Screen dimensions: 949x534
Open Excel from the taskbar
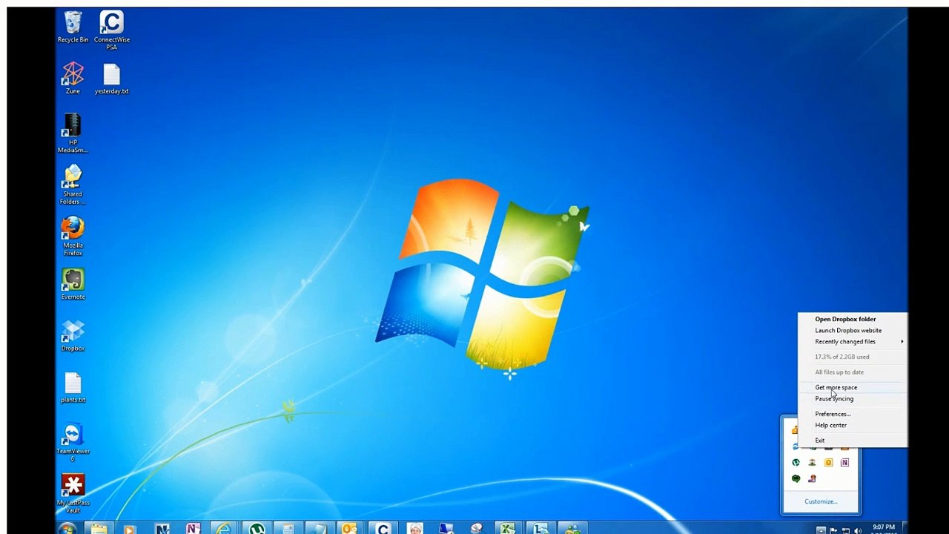[x=507, y=528]
